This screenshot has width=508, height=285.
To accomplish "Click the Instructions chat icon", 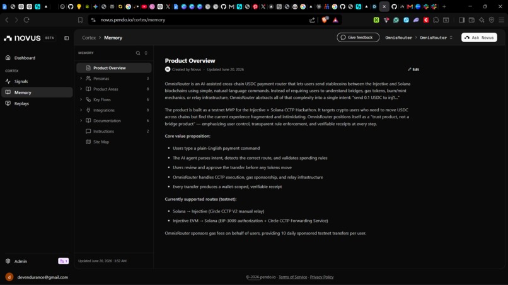I will pyautogui.click(x=88, y=131).
